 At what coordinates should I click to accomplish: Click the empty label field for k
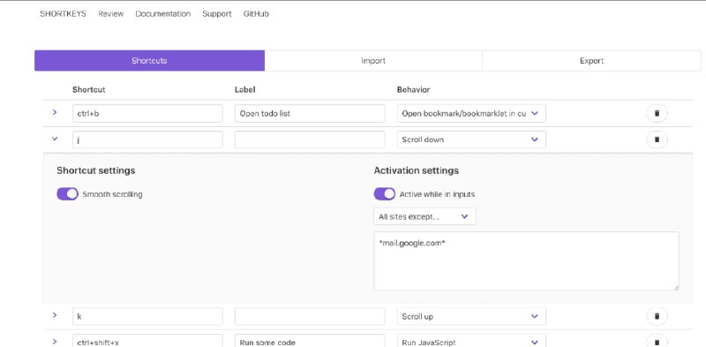(x=310, y=316)
